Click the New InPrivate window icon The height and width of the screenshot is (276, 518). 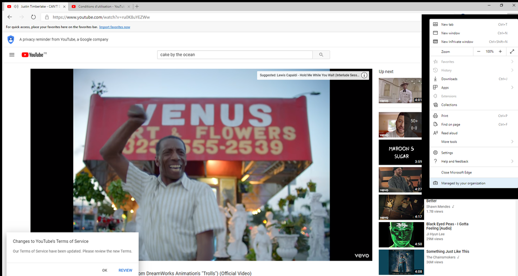tap(436, 41)
